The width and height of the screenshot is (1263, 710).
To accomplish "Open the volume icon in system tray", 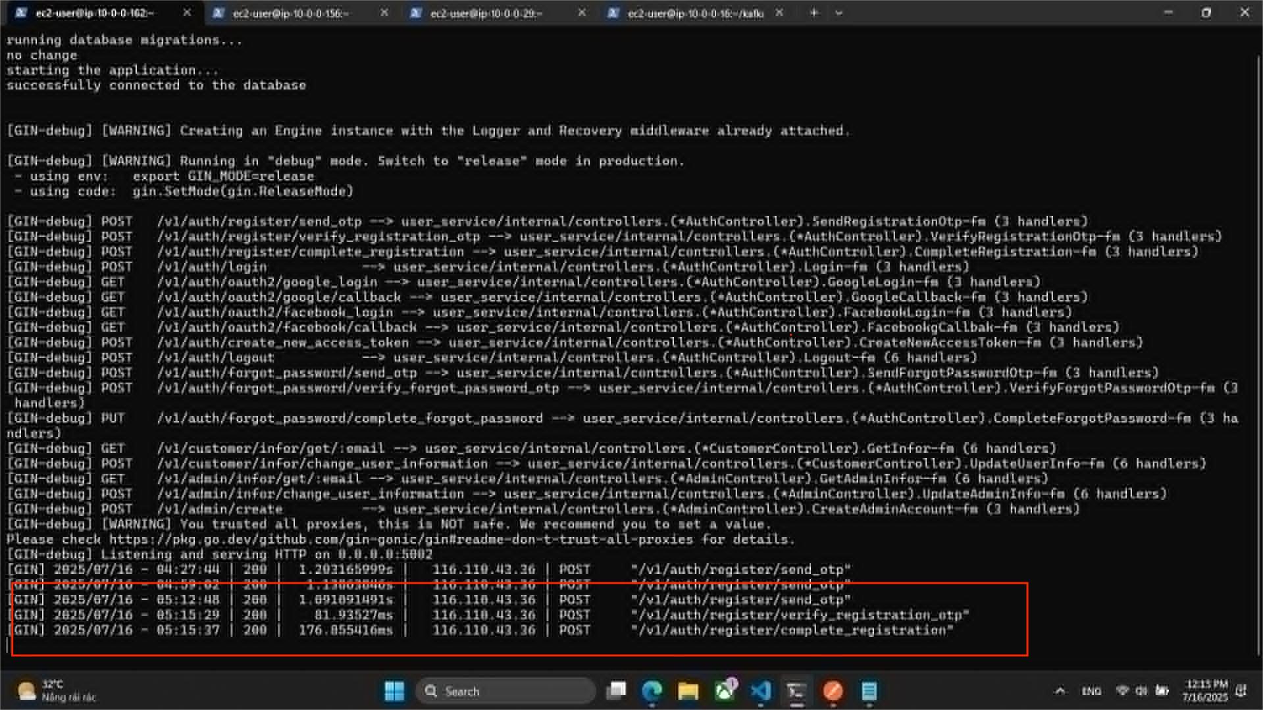I will coord(1142,690).
